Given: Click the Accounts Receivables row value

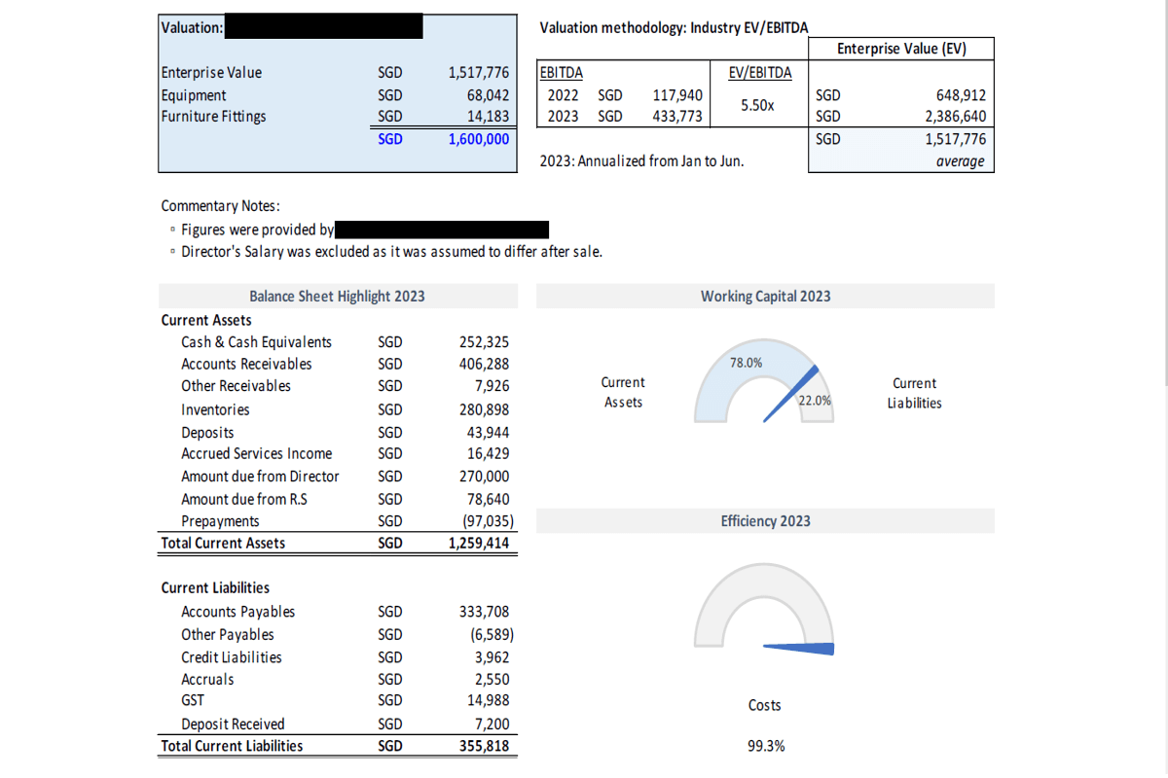Looking at the screenshot, I should [x=484, y=363].
